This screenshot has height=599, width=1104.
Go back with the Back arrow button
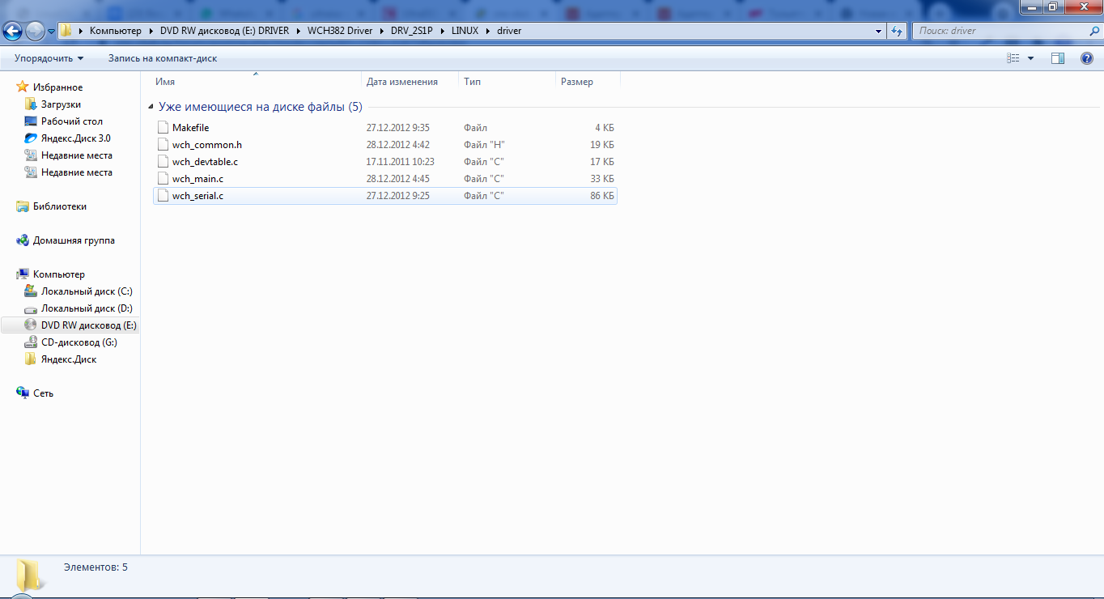point(13,32)
